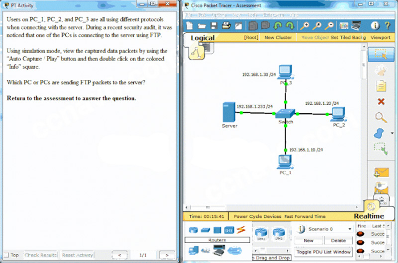Select the End Devices category icon

point(194,250)
